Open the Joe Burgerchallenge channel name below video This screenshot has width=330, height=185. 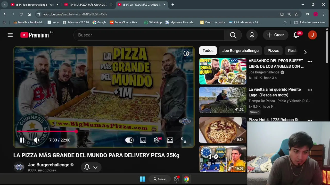(x=48, y=165)
